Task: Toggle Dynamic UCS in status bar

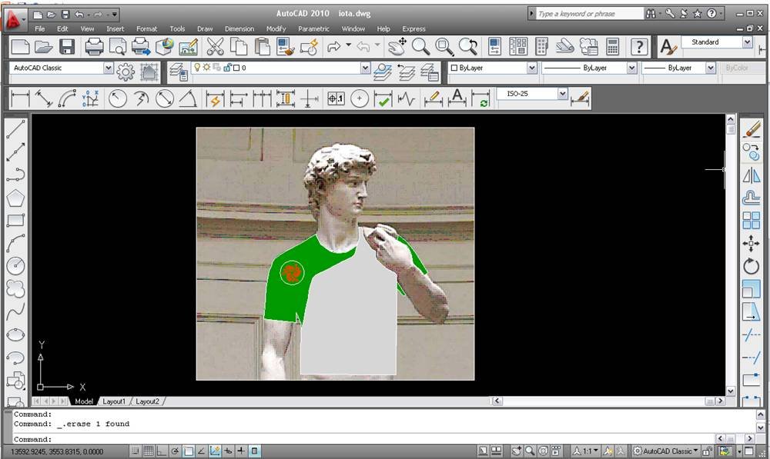Action: click(215, 451)
